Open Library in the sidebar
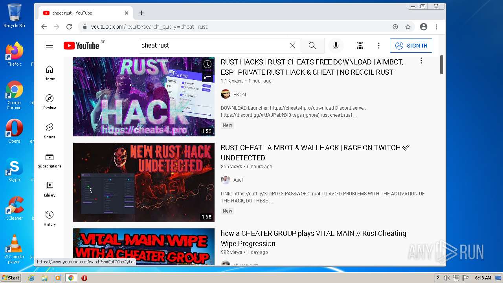The width and height of the screenshot is (503, 283). 50,189
